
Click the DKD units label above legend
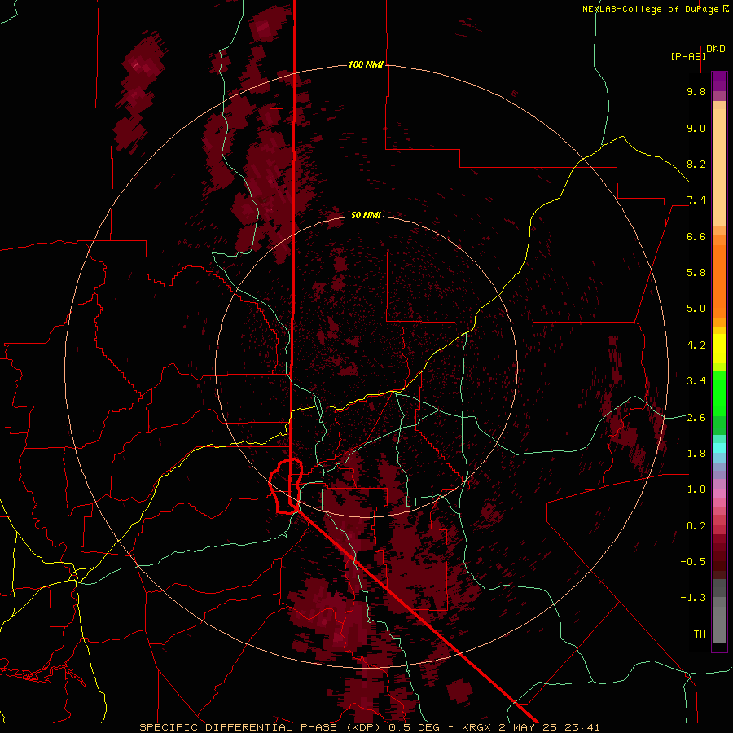pyautogui.click(x=716, y=49)
